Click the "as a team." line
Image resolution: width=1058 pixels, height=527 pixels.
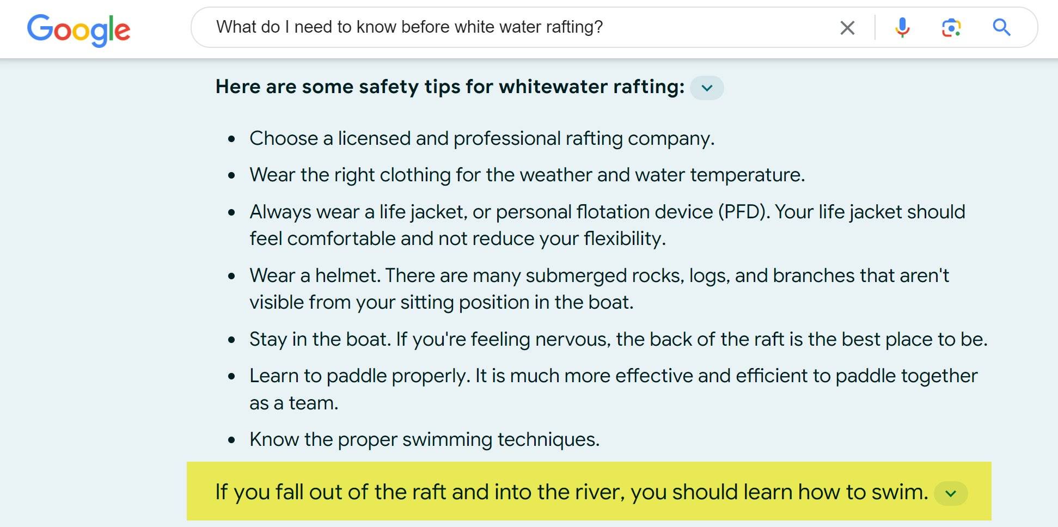coord(293,403)
